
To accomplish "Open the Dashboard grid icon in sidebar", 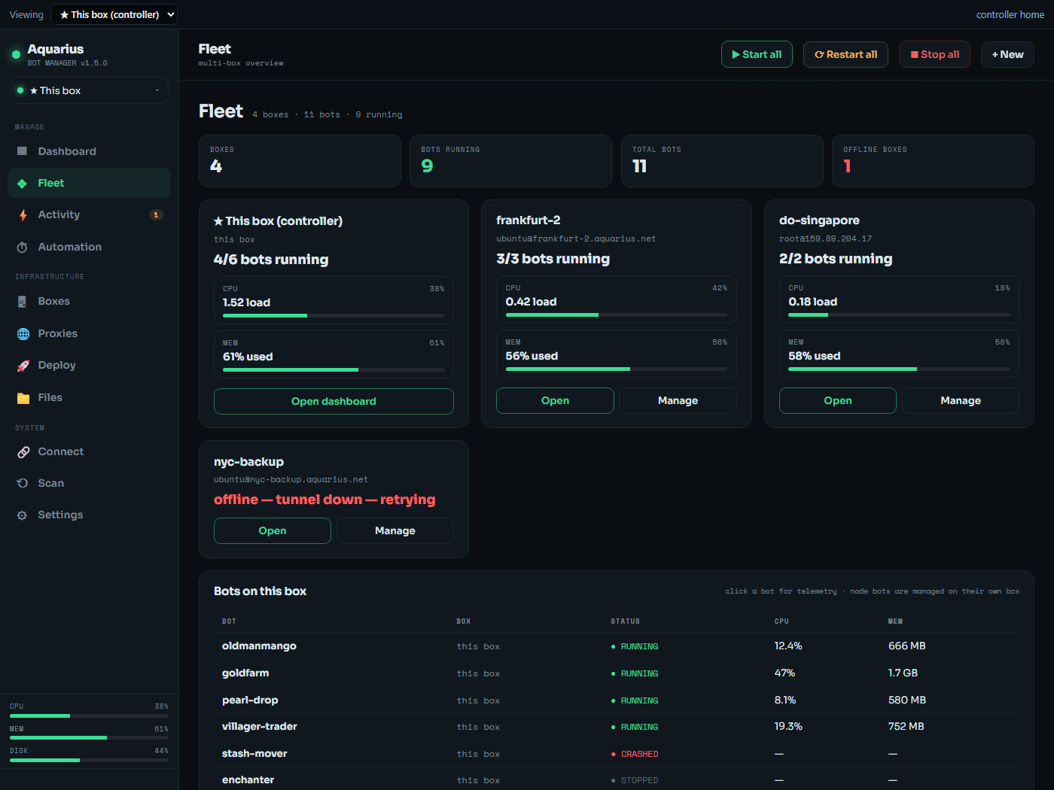I will (x=23, y=151).
